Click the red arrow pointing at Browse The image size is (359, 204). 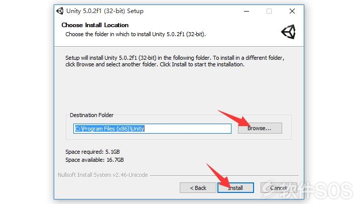(x=233, y=118)
